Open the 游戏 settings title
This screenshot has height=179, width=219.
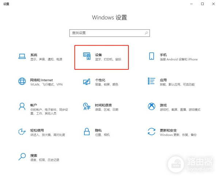[163, 105]
